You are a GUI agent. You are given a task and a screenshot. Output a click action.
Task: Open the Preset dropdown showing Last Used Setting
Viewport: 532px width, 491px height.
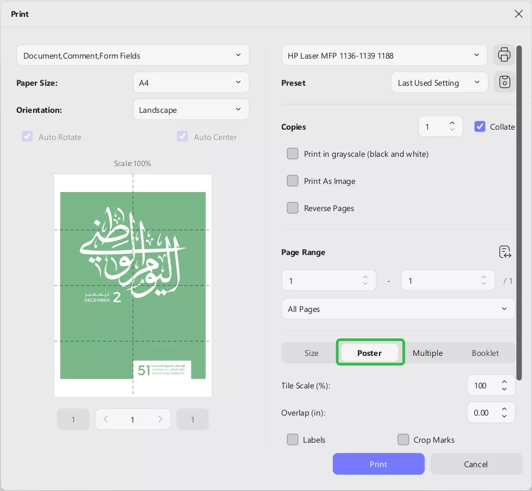click(x=439, y=82)
